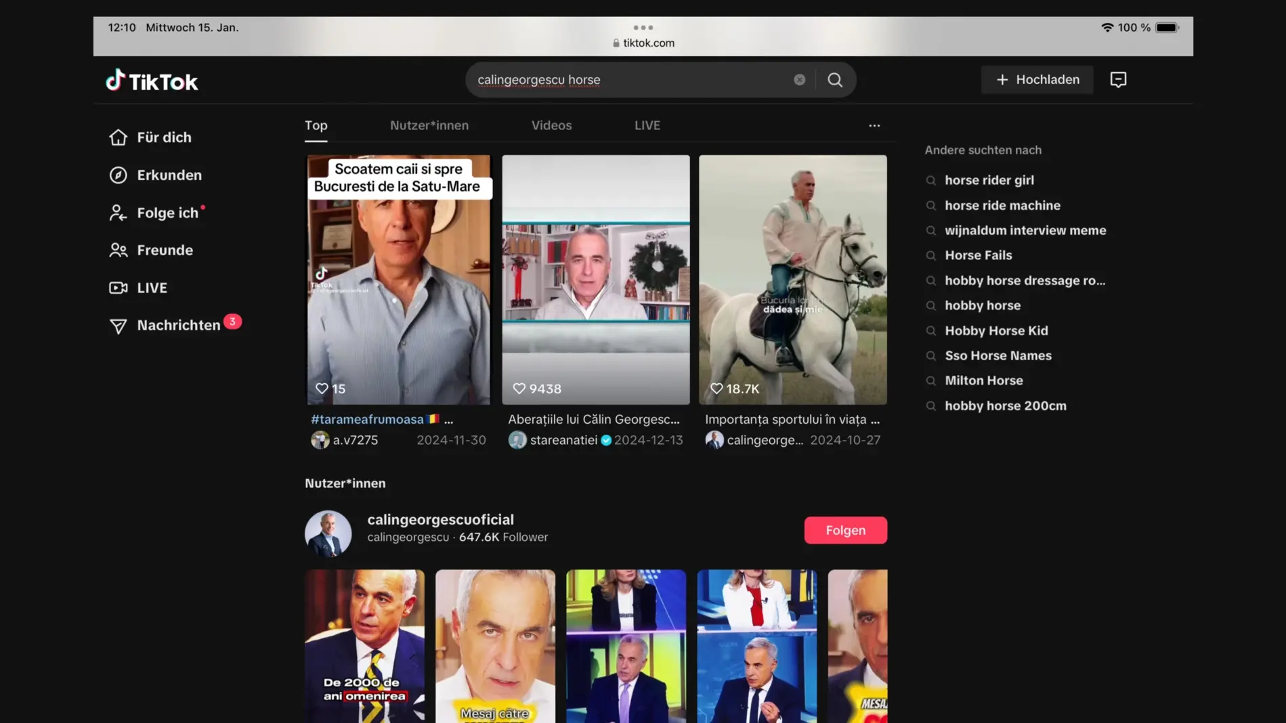Viewport: 1286px width, 723px height.
Task: Select 'hobby horse dressage ro...' suggestion
Action: (1025, 281)
